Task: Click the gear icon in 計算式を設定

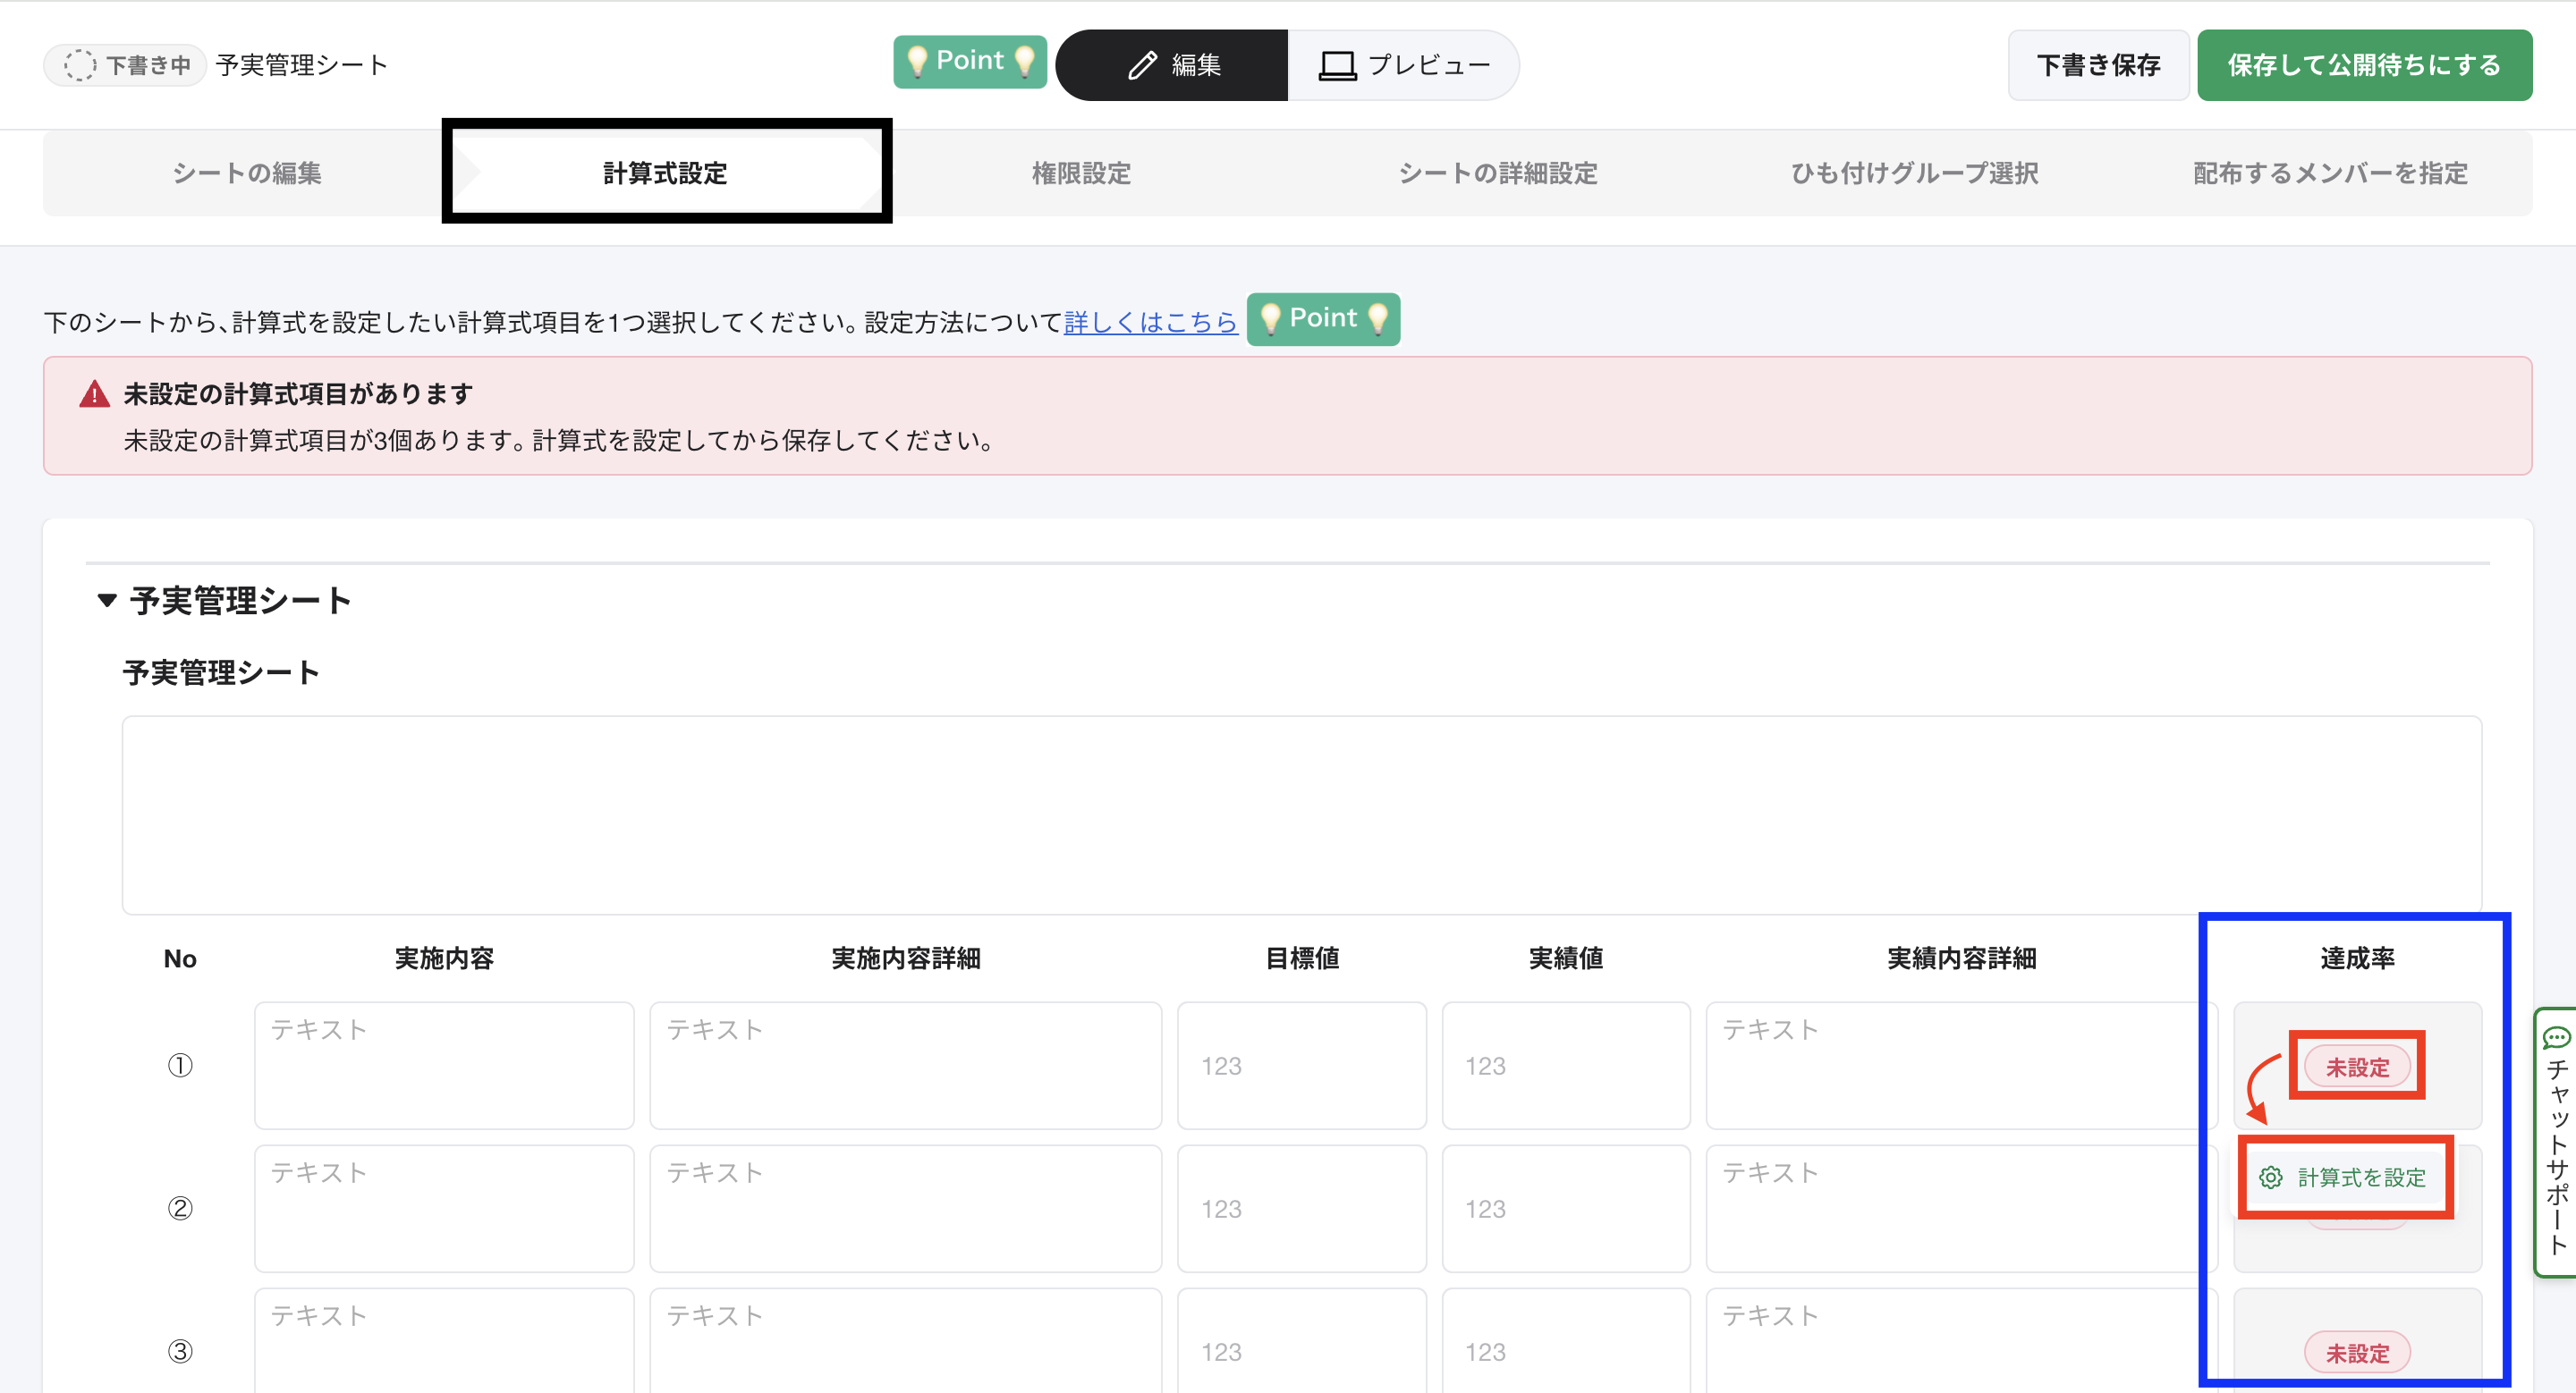Action: point(2271,1178)
